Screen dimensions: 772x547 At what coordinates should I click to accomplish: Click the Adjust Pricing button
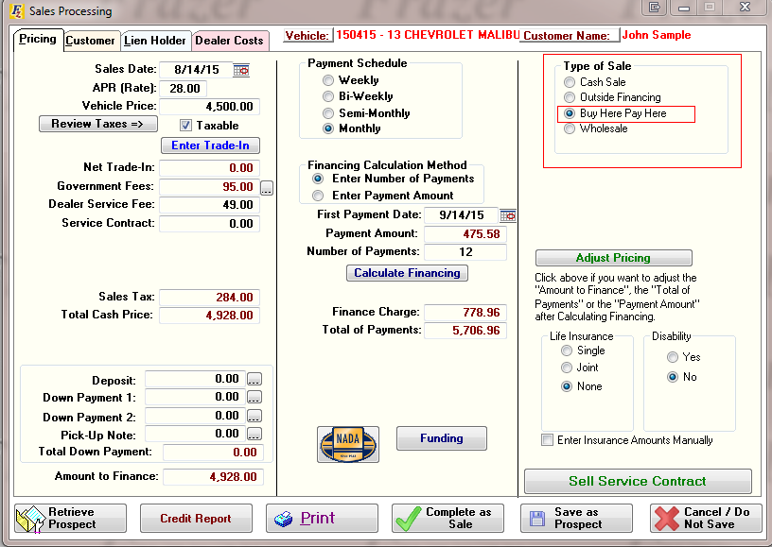point(613,258)
